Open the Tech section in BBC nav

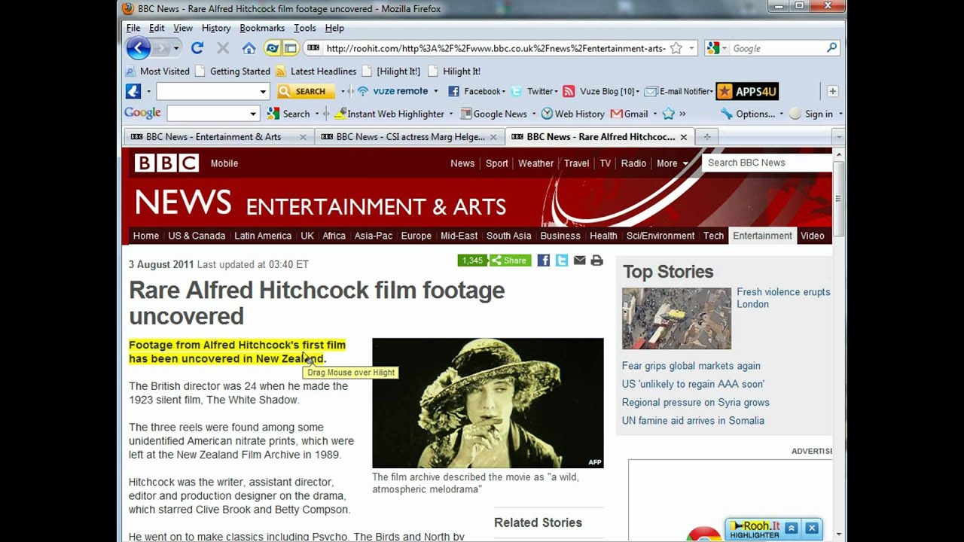pyautogui.click(x=713, y=236)
